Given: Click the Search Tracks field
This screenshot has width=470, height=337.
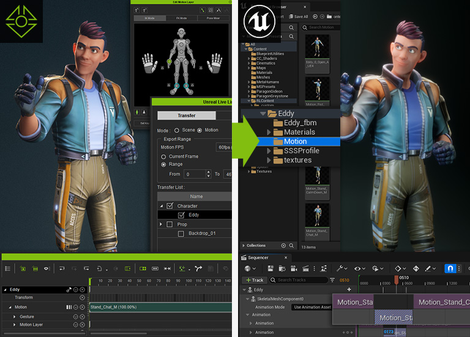Looking at the screenshot, I should tap(298, 280).
